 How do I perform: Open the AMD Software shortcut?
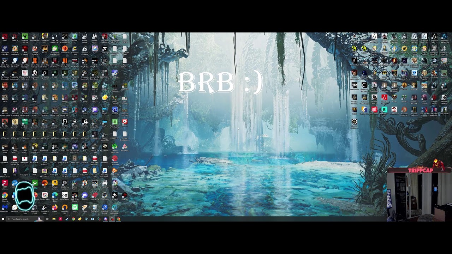[x=5, y=184]
